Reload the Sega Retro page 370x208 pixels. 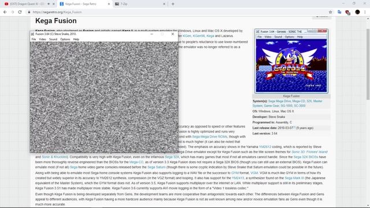pyautogui.click(x=20, y=12)
